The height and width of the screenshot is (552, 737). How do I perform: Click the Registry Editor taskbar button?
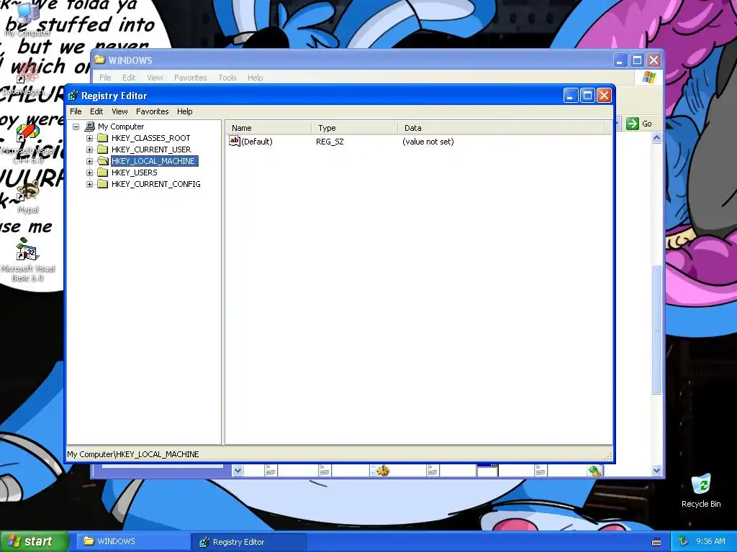pos(249,542)
